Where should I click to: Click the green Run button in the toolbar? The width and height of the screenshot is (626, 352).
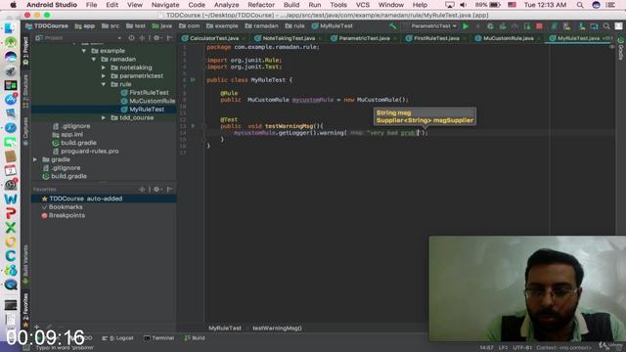tap(466, 26)
